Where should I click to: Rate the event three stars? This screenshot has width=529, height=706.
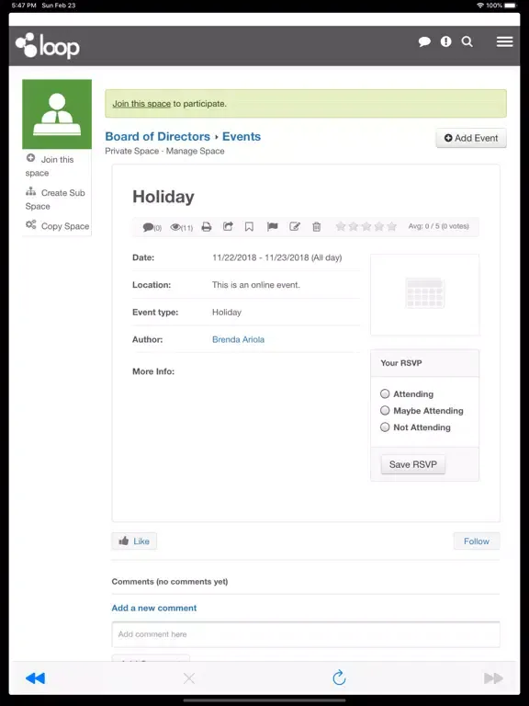point(366,226)
